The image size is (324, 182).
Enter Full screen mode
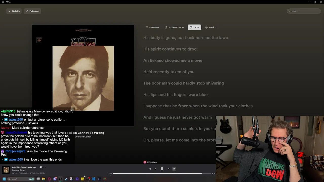point(32,11)
